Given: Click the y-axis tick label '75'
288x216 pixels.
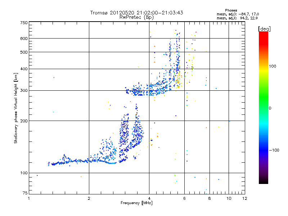Looking at the screenshot, I should pyautogui.click(x=25, y=193).
